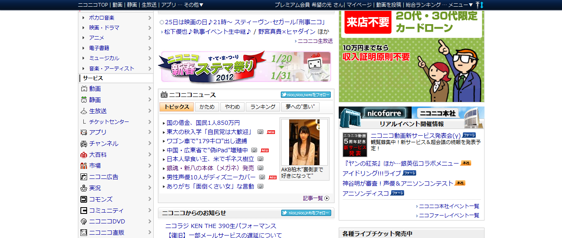Click the チャンネル icon in sidebar

[84, 144]
